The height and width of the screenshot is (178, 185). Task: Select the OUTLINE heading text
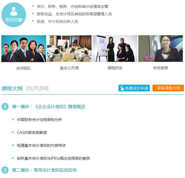37,88
